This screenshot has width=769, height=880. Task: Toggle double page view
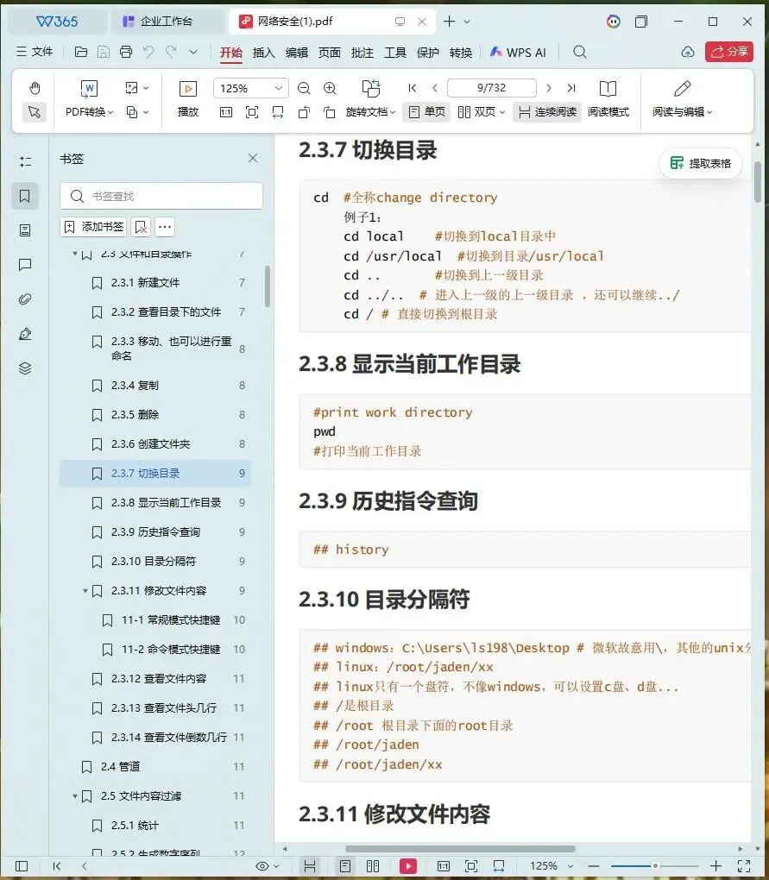tap(481, 112)
